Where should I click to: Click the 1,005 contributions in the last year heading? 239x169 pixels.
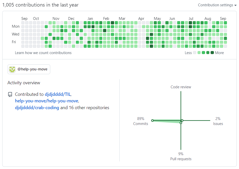click(x=40, y=5)
